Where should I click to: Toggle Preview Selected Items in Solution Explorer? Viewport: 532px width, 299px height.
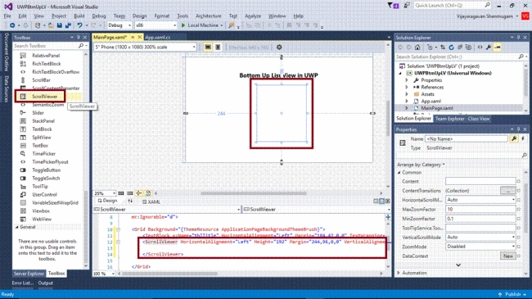[498, 48]
